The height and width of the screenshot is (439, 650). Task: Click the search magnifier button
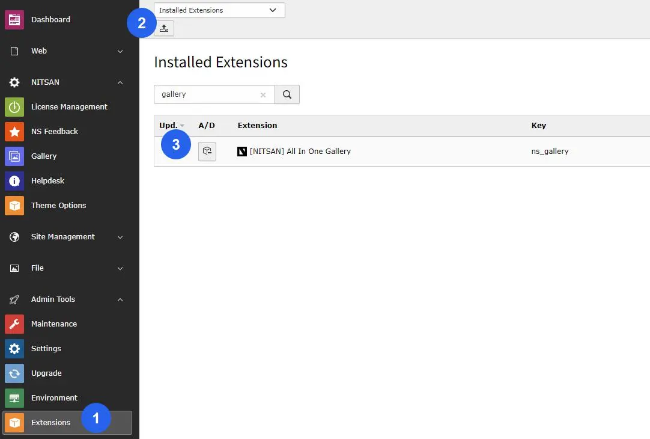pyautogui.click(x=287, y=94)
